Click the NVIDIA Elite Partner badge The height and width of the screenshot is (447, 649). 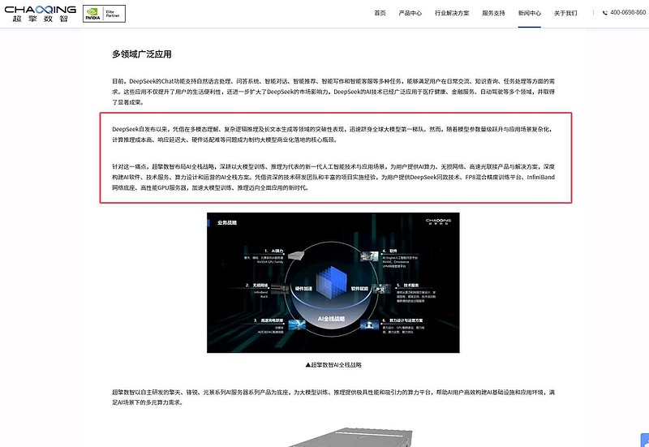pyautogui.click(x=104, y=14)
